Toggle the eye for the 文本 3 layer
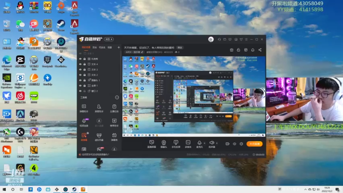Image resolution: width=343 pixels, height=193 pixels. pos(80,69)
